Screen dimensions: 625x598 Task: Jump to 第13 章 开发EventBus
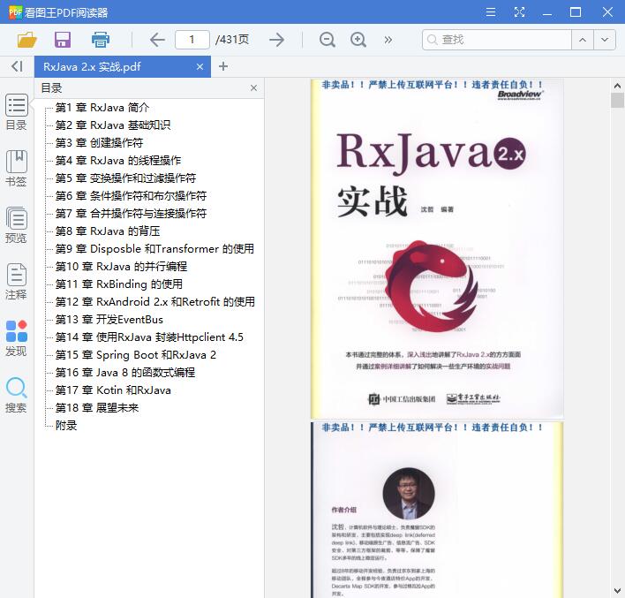tap(109, 319)
